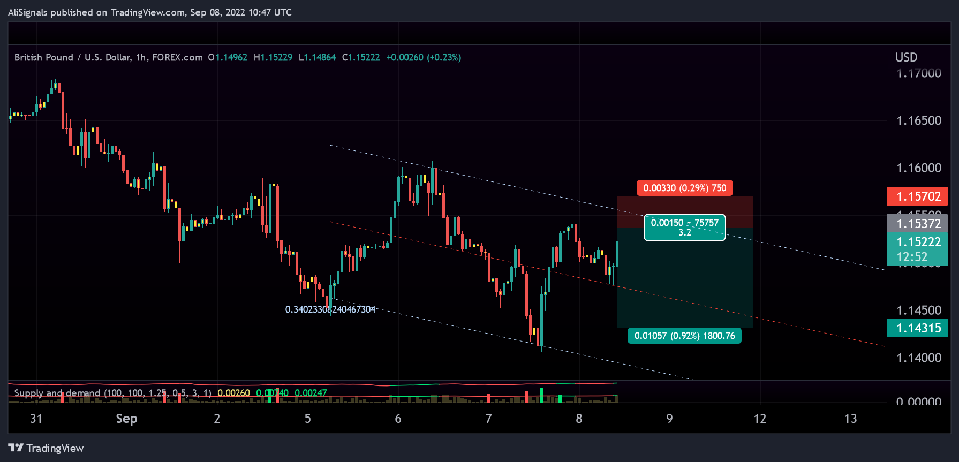Click the gray 1.15372 price tag
This screenshot has height=462, width=959.
(917, 224)
